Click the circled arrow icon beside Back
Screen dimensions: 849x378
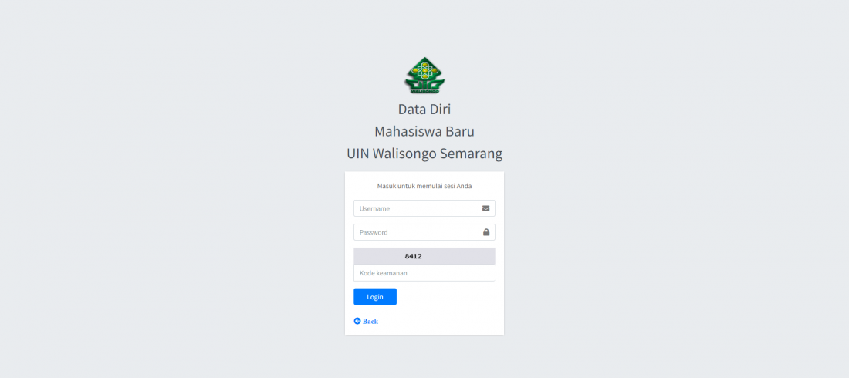click(x=357, y=321)
